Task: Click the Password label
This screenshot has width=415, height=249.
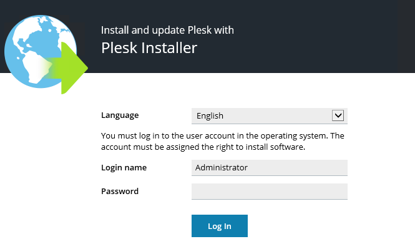Action: coord(120,191)
